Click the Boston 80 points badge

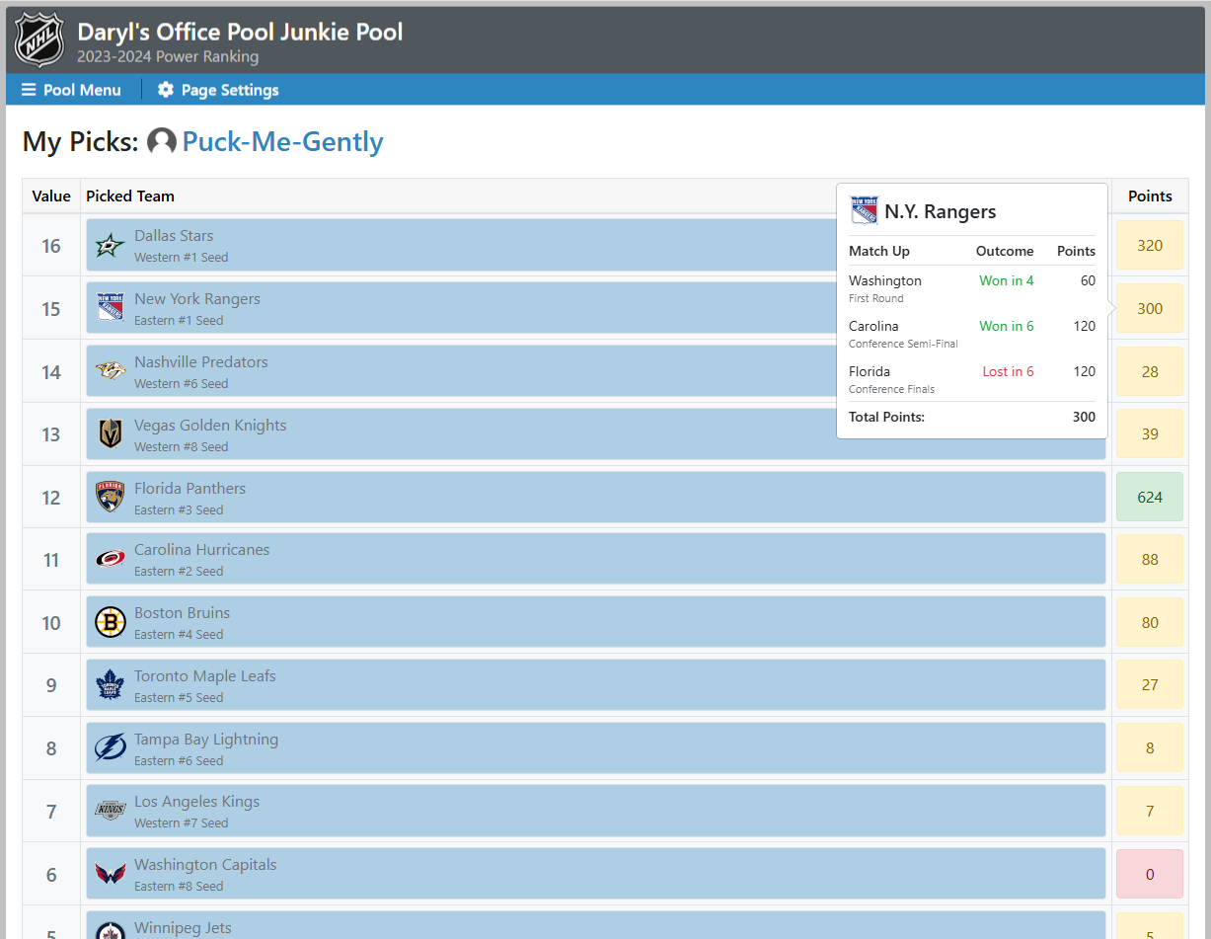(1150, 623)
